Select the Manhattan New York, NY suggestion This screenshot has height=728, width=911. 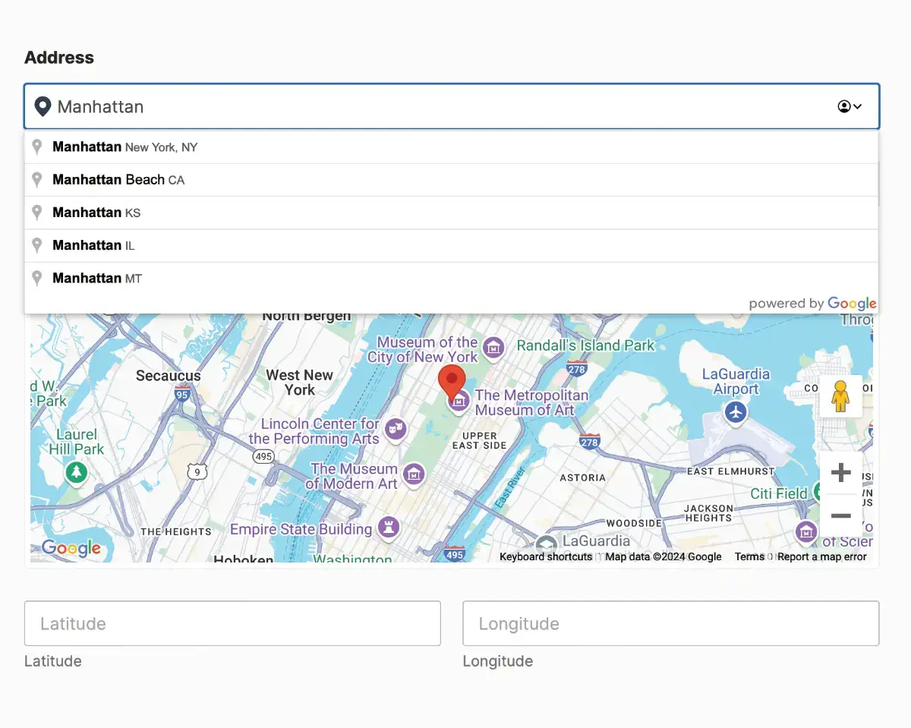pos(124,147)
